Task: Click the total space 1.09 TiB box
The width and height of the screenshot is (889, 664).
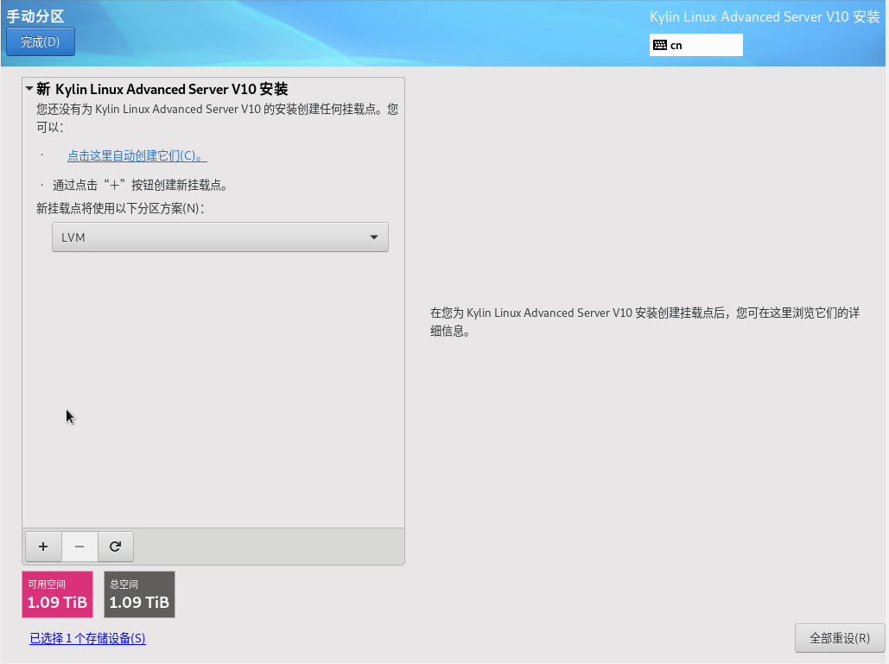Action: point(139,594)
